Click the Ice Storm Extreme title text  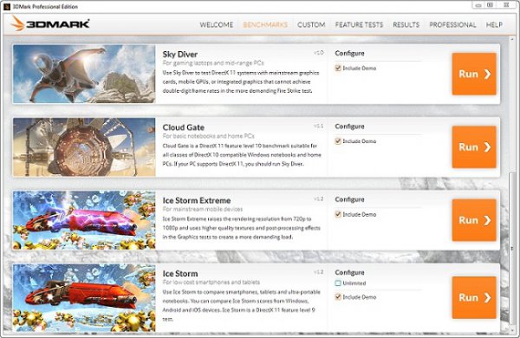point(197,200)
